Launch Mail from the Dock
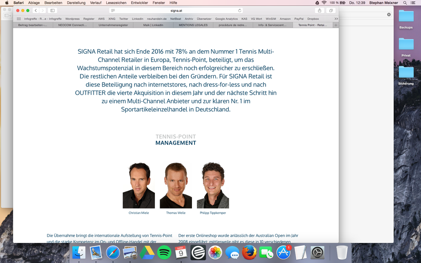The height and width of the screenshot is (263, 421). pos(96,252)
